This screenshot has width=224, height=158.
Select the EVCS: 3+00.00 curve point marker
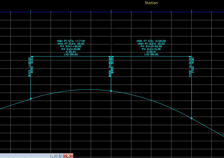click(191, 118)
